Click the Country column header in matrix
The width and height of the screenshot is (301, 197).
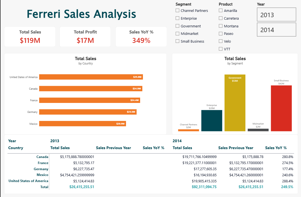(16, 148)
